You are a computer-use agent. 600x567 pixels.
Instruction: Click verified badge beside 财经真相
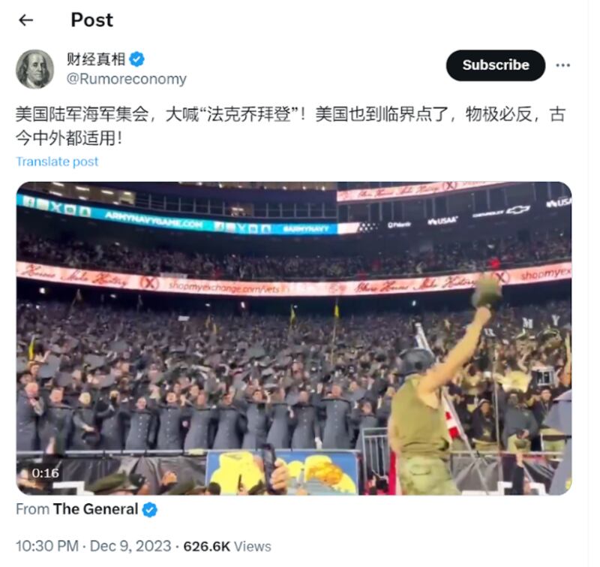pos(137,59)
